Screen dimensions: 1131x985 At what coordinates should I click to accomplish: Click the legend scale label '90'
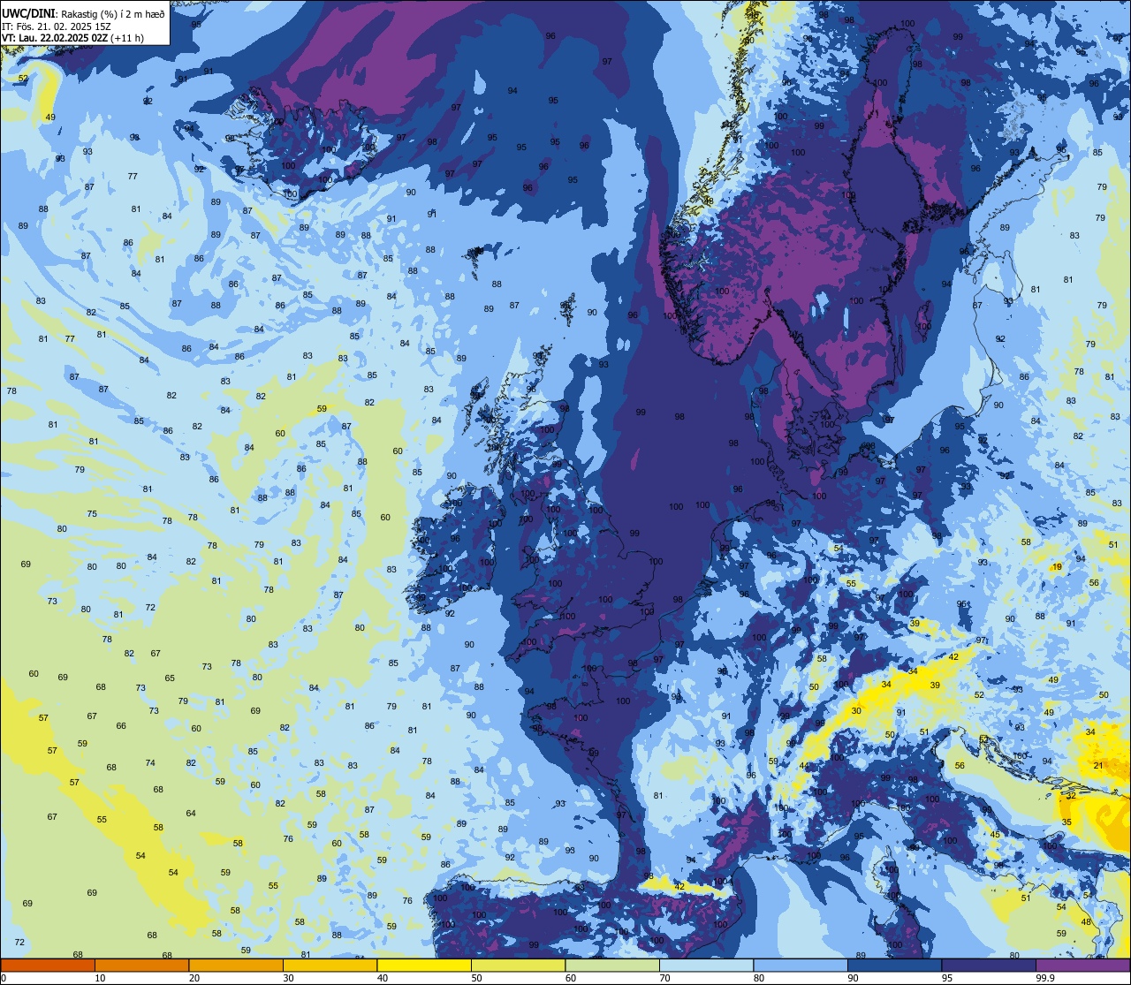click(x=853, y=978)
